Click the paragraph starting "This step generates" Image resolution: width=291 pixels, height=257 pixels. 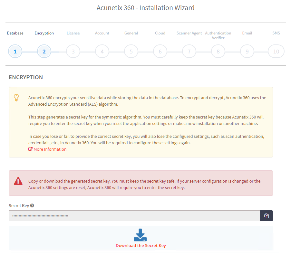tap(146, 120)
